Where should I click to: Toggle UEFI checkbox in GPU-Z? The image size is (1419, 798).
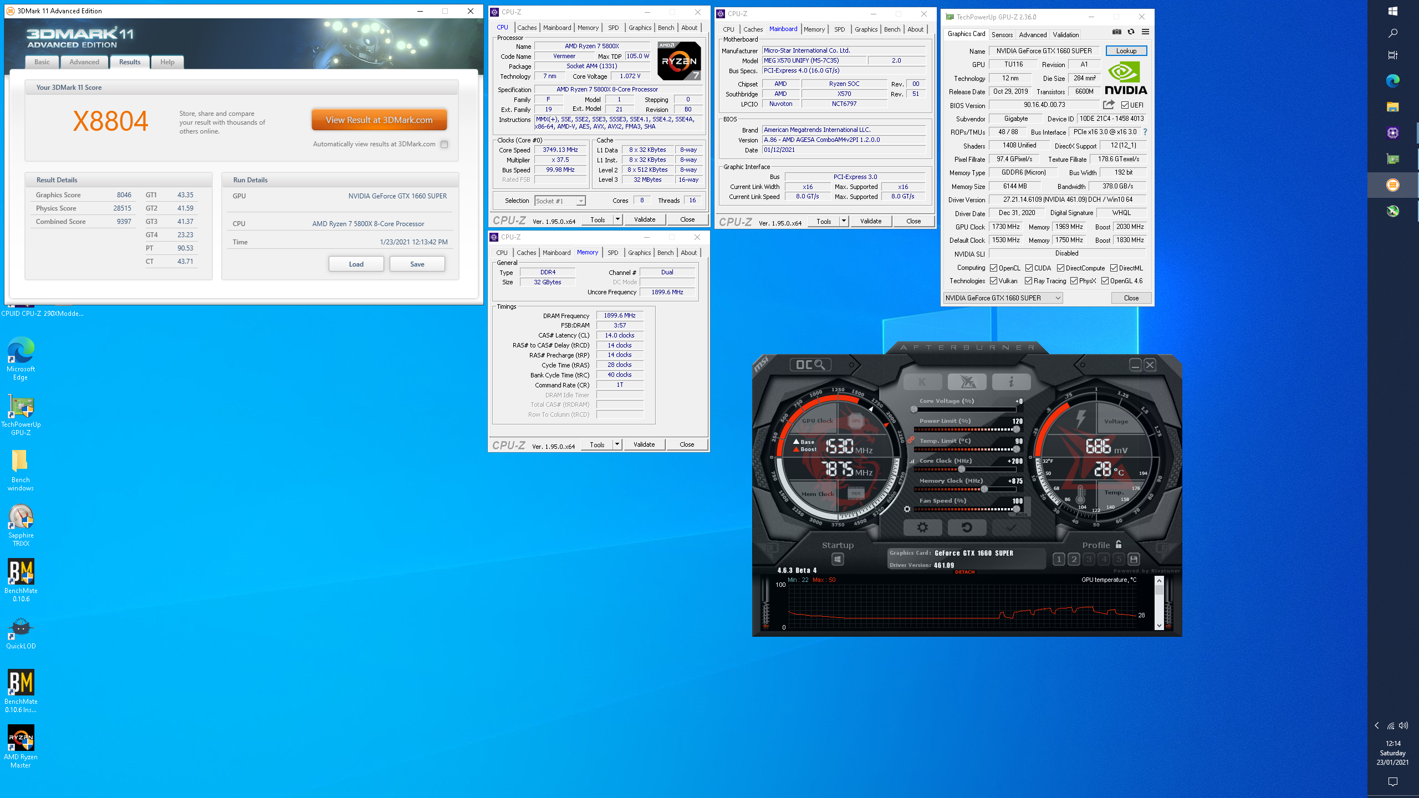(x=1125, y=105)
